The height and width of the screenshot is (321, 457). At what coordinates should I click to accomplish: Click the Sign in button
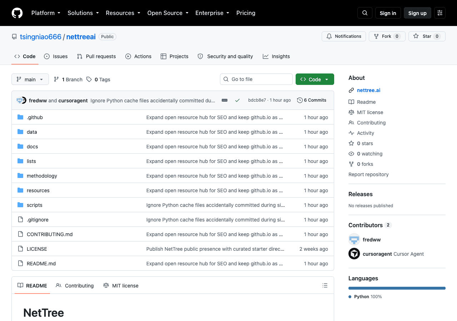coord(388,13)
